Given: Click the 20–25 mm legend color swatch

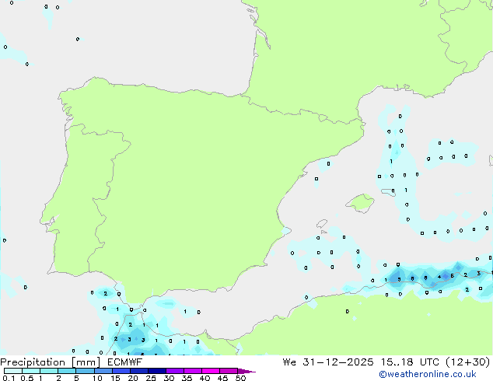Looking at the screenshot, I should click(138, 371).
